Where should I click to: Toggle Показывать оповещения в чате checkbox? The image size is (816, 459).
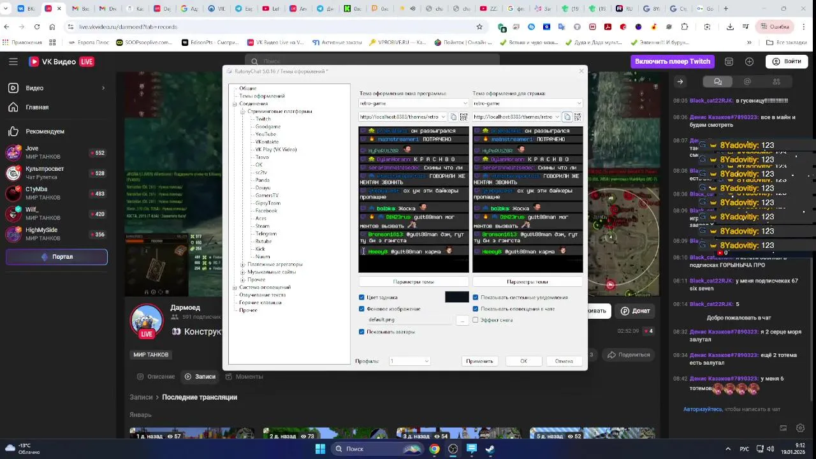(476, 309)
